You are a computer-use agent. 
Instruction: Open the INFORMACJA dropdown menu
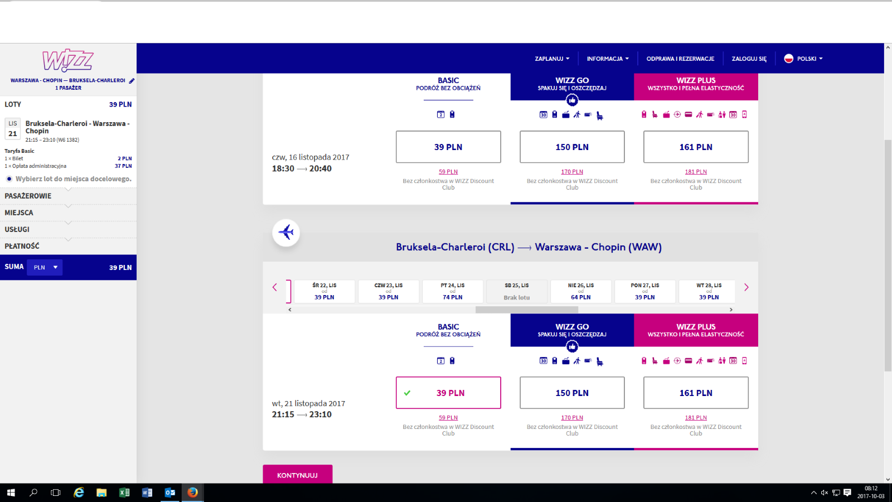608,59
